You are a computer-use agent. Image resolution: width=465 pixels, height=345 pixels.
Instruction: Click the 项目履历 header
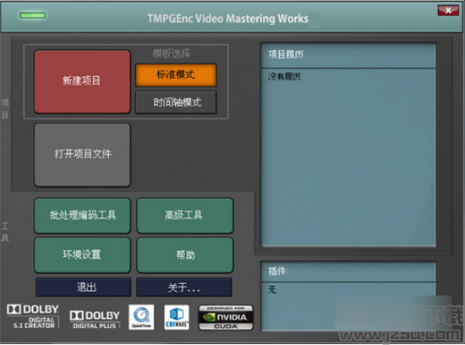click(348, 55)
